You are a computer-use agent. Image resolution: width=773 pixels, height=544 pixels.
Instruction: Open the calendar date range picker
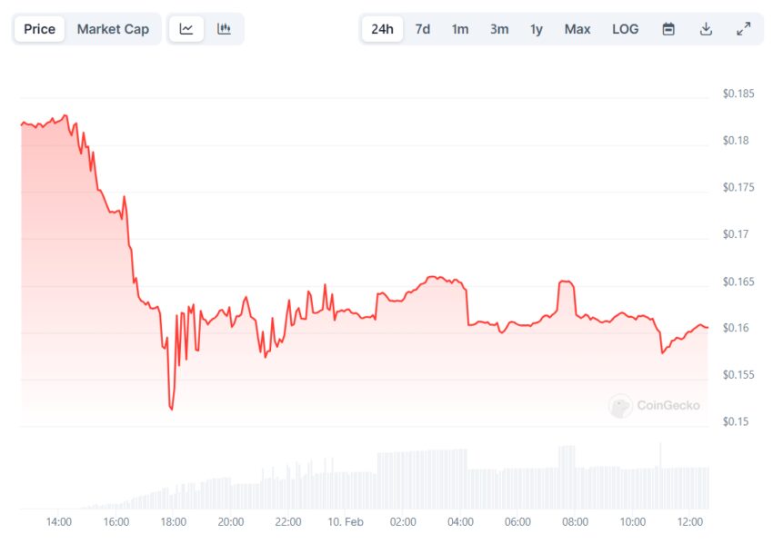668,29
